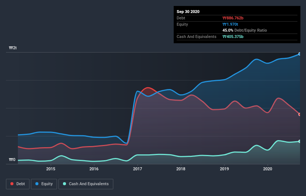Click the 2020 x-axis label

268,169
